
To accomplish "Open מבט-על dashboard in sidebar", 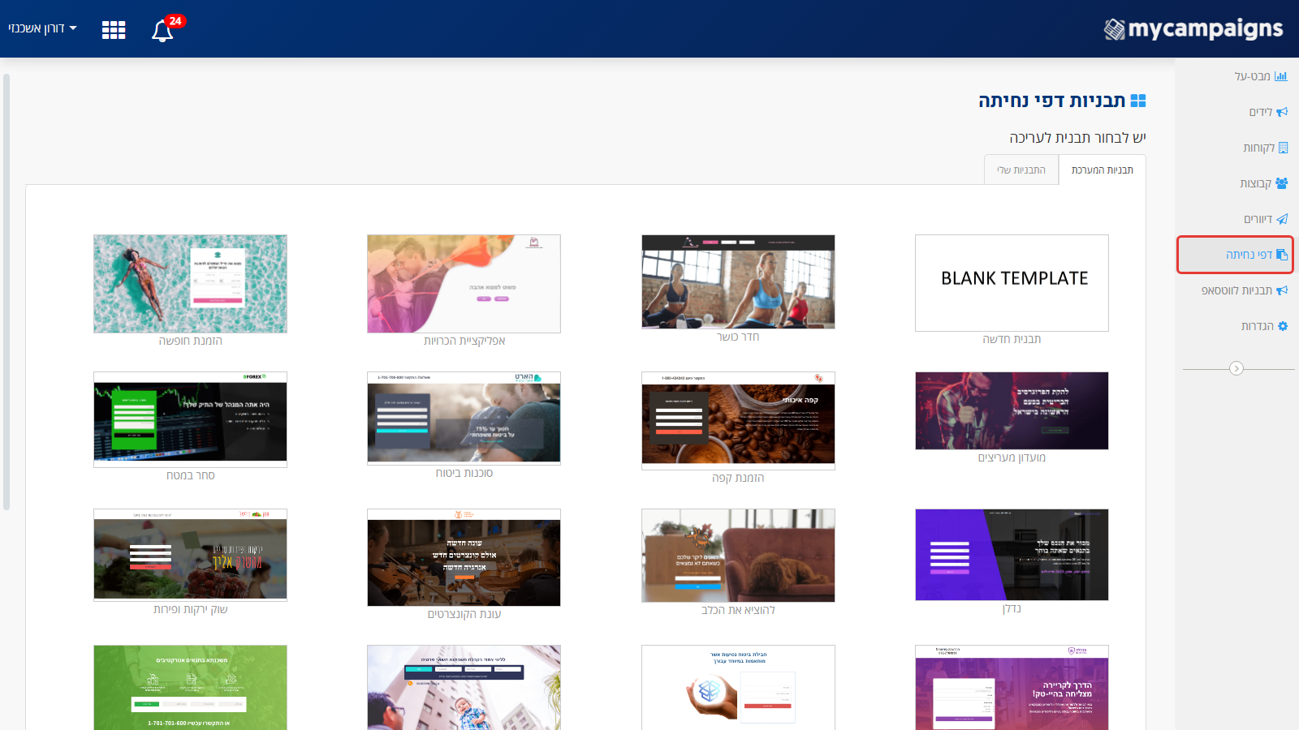I will click(1260, 76).
